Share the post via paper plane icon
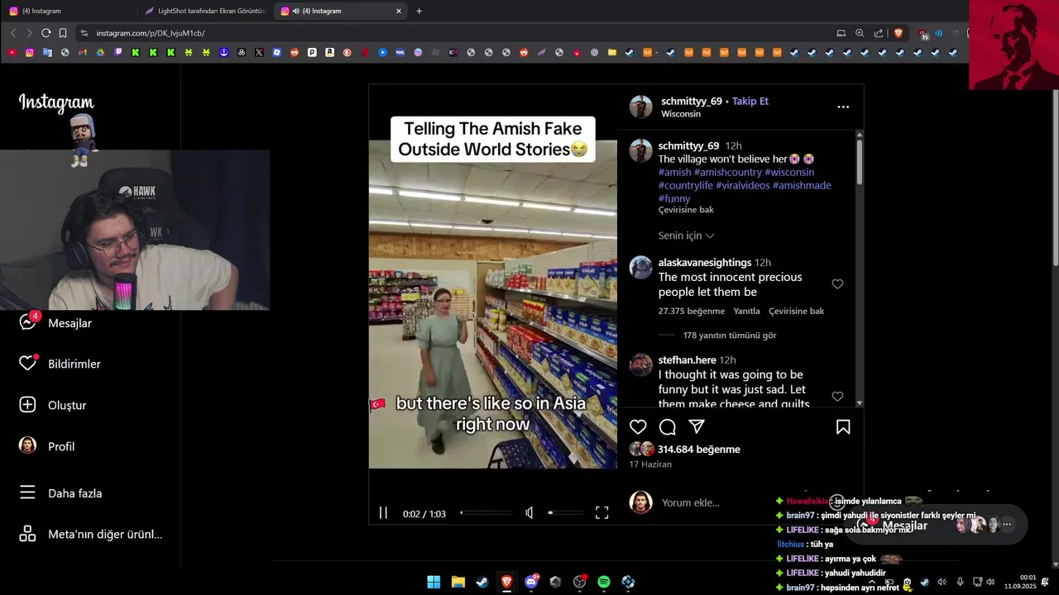Screen dimensions: 1059x595 click(x=697, y=427)
